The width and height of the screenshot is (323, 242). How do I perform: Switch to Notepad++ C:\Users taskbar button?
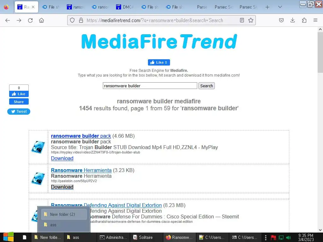212,237
